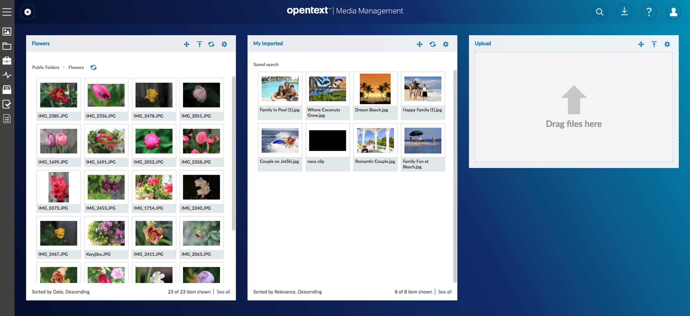
Task: Click move icon on Flowers widget
Action: (187, 44)
